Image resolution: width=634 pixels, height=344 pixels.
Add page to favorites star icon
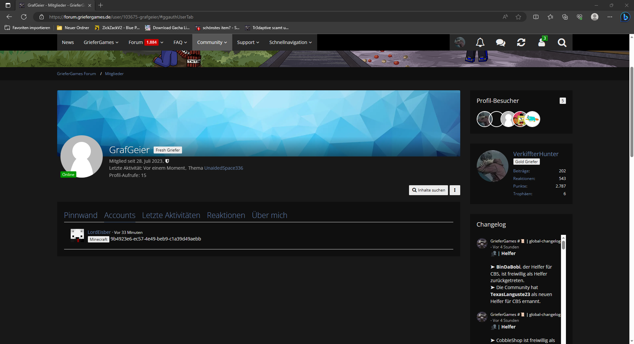(518, 17)
